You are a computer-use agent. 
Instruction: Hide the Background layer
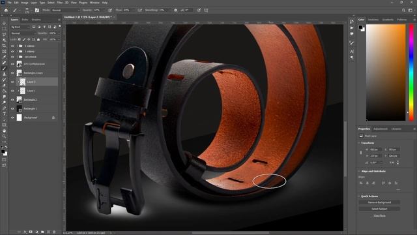(12, 117)
